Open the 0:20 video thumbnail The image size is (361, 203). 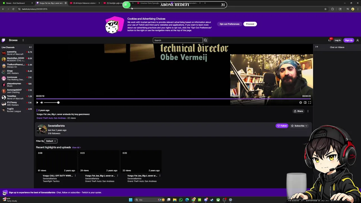[x=141, y=162]
